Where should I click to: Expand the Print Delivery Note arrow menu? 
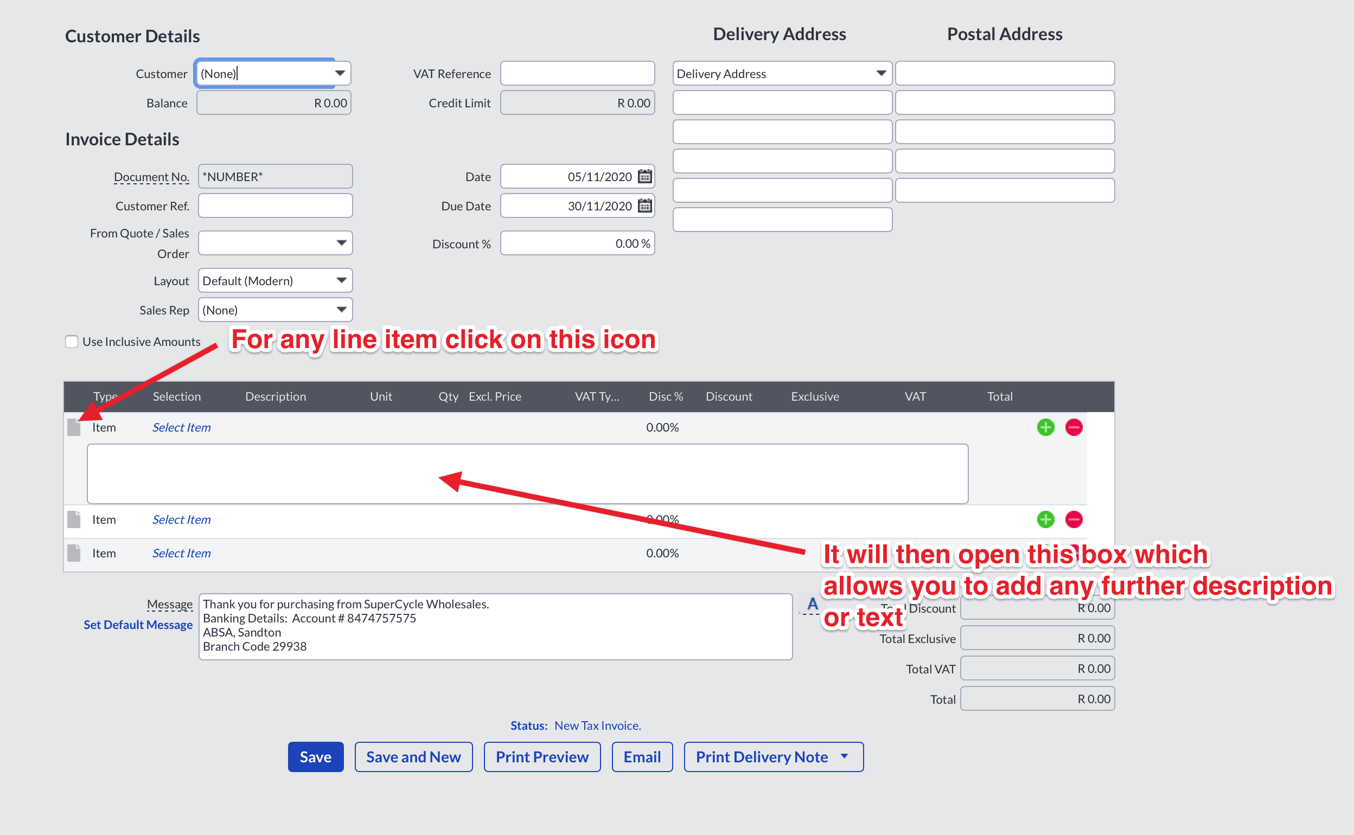pyautogui.click(x=844, y=756)
